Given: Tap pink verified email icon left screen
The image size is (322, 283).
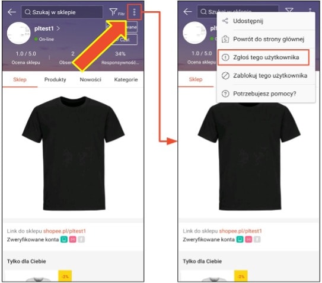Looking at the screenshot, I should [72, 240].
